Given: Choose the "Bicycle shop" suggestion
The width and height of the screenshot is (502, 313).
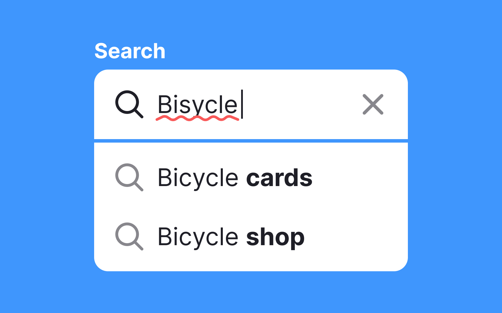Looking at the screenshot, I should (x=231, y=237).
